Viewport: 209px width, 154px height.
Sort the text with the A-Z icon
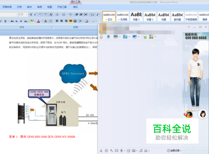92,15
